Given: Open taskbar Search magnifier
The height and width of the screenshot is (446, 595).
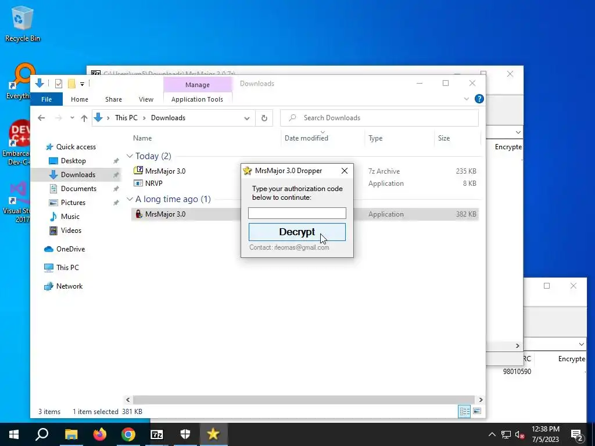Looking at the screenshot, I should (42, 434).
